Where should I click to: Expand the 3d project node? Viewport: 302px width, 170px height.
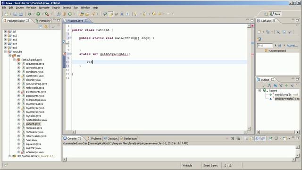tap(5, 32)
